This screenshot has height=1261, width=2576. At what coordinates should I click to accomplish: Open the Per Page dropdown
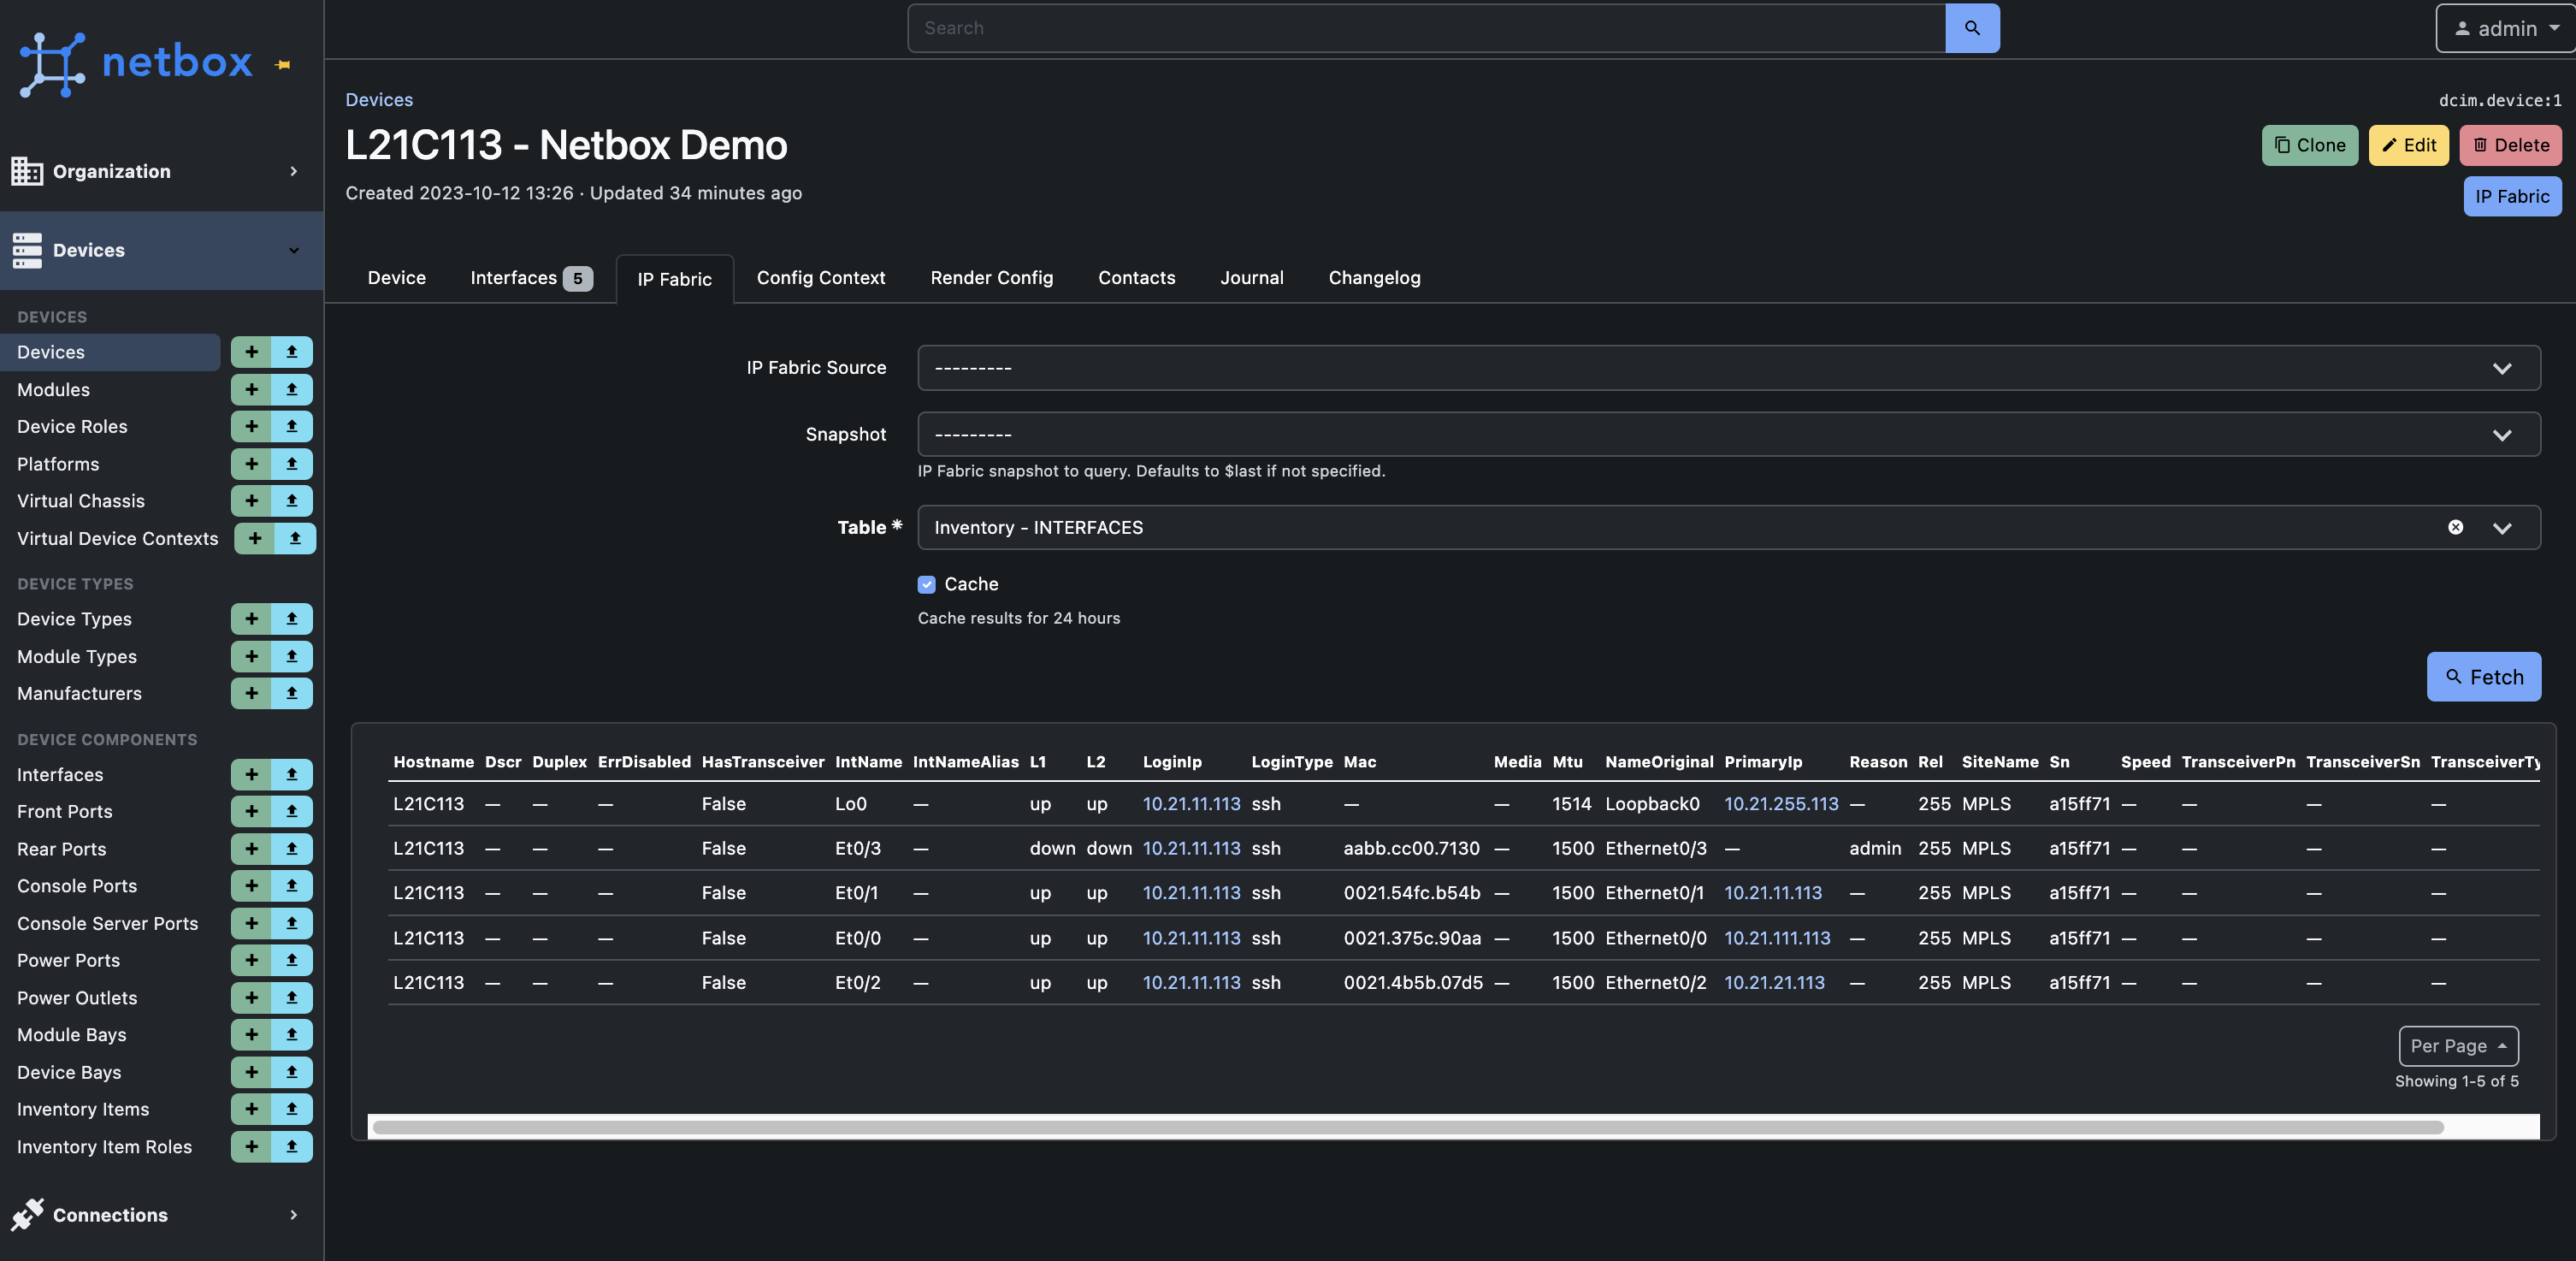pos(2458,1046)
